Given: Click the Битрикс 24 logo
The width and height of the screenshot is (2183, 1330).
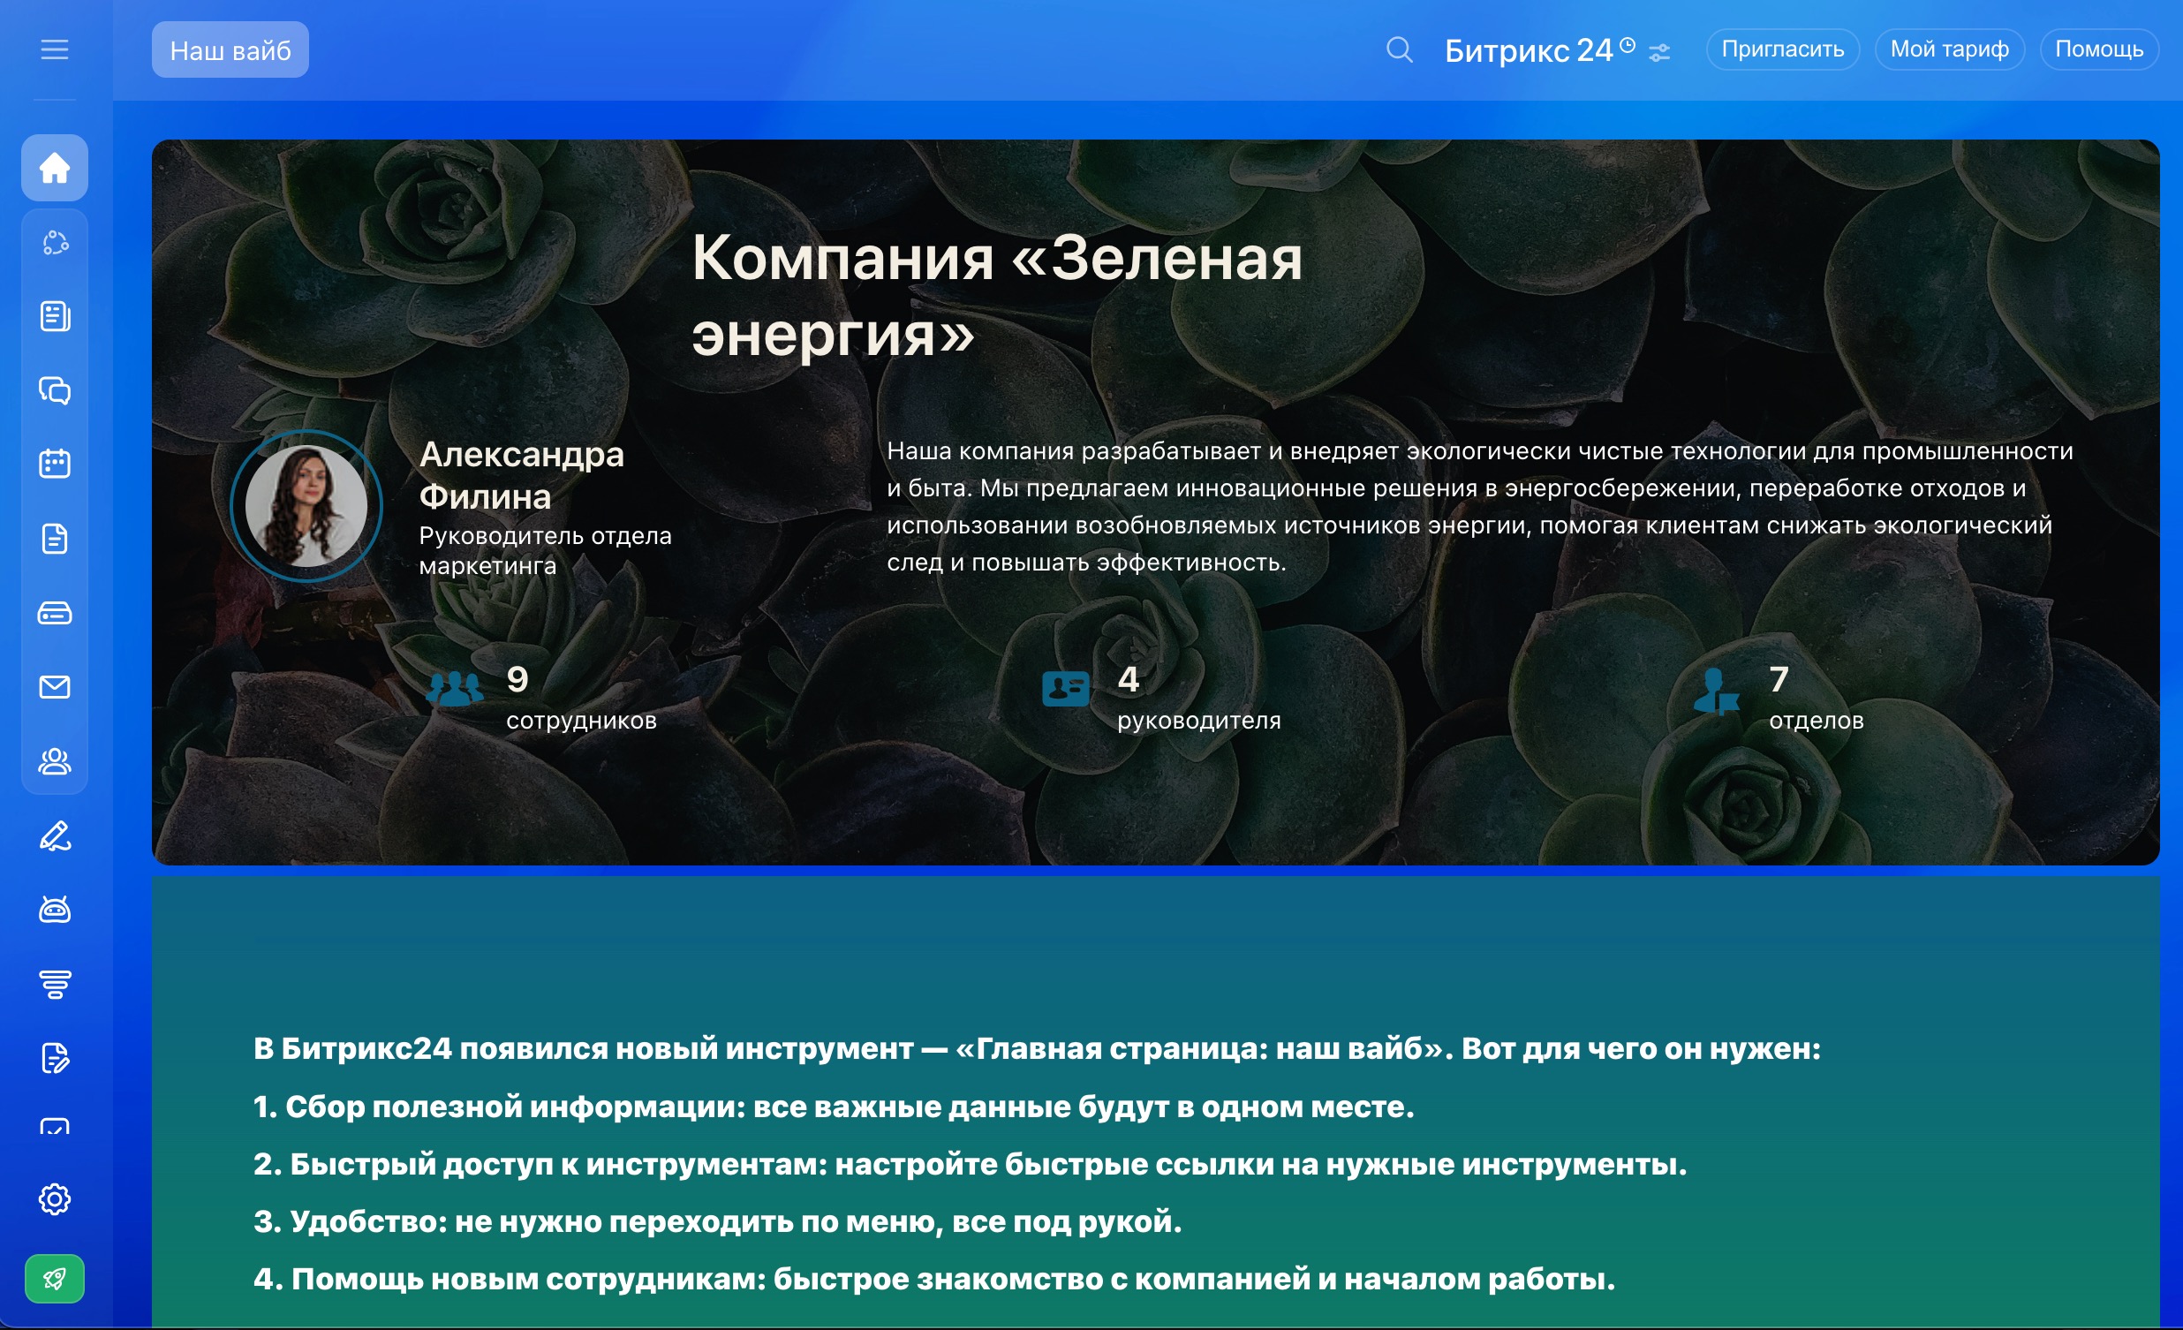Looking at the screenshot, I should 1530,49.
